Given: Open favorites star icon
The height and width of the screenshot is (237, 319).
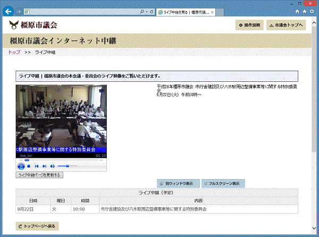Looking at the screenshot, I should 304,11.
